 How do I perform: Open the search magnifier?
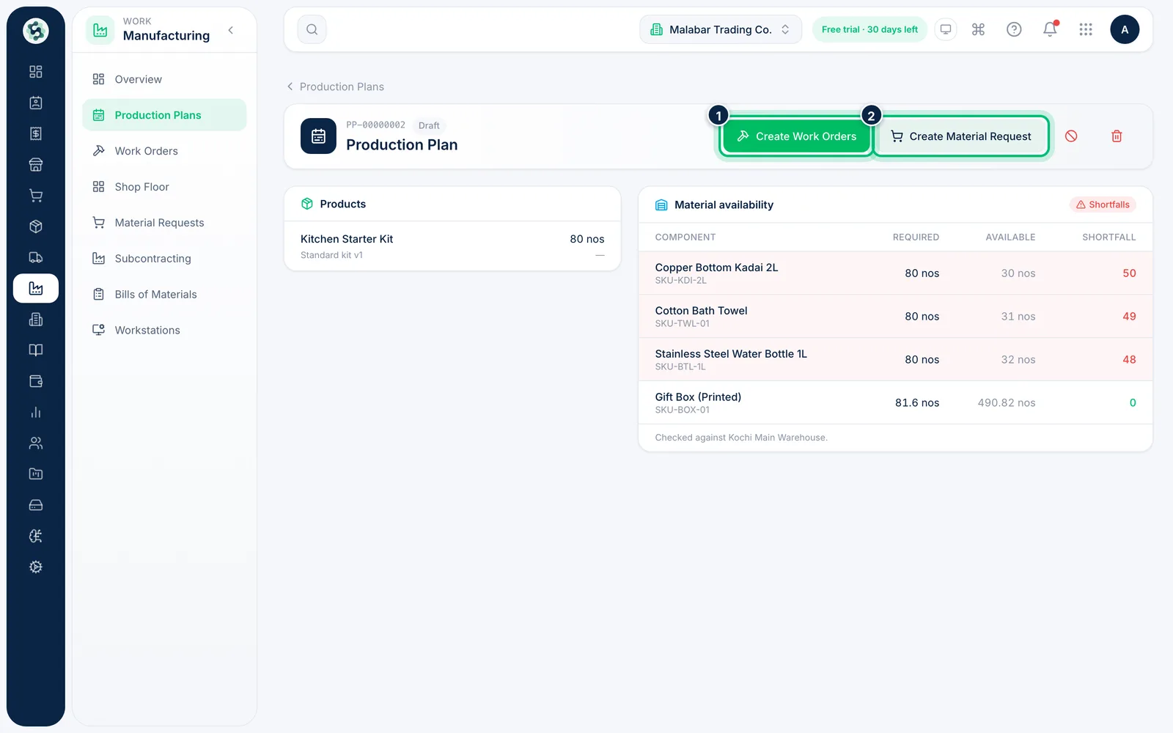[312, 29]
